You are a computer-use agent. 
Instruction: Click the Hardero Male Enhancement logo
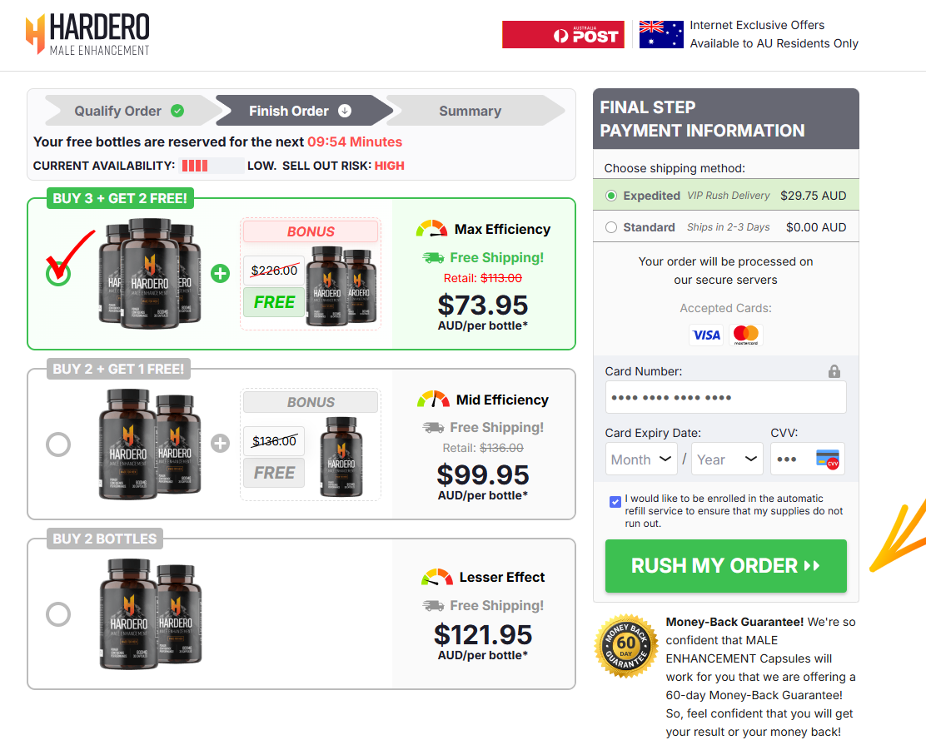[87, 34]
